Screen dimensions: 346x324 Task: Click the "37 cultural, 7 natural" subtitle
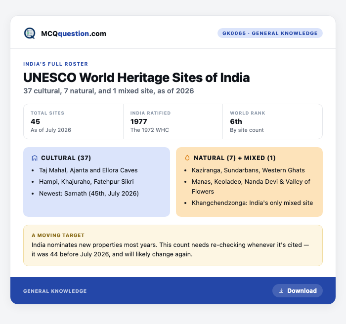[109, 91]
